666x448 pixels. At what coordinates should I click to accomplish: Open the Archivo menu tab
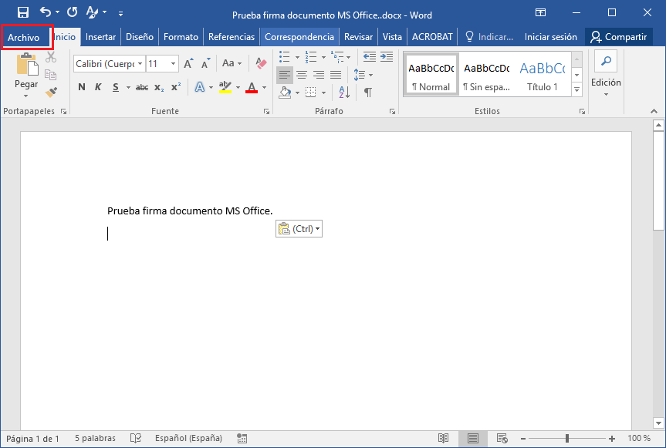coord(24,37)
